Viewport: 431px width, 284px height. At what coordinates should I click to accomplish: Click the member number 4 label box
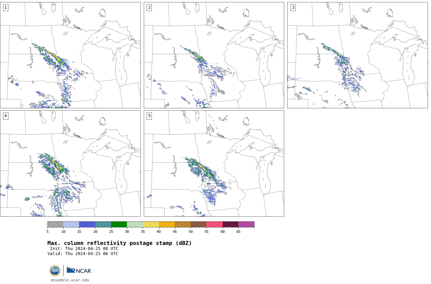[5, 116]
